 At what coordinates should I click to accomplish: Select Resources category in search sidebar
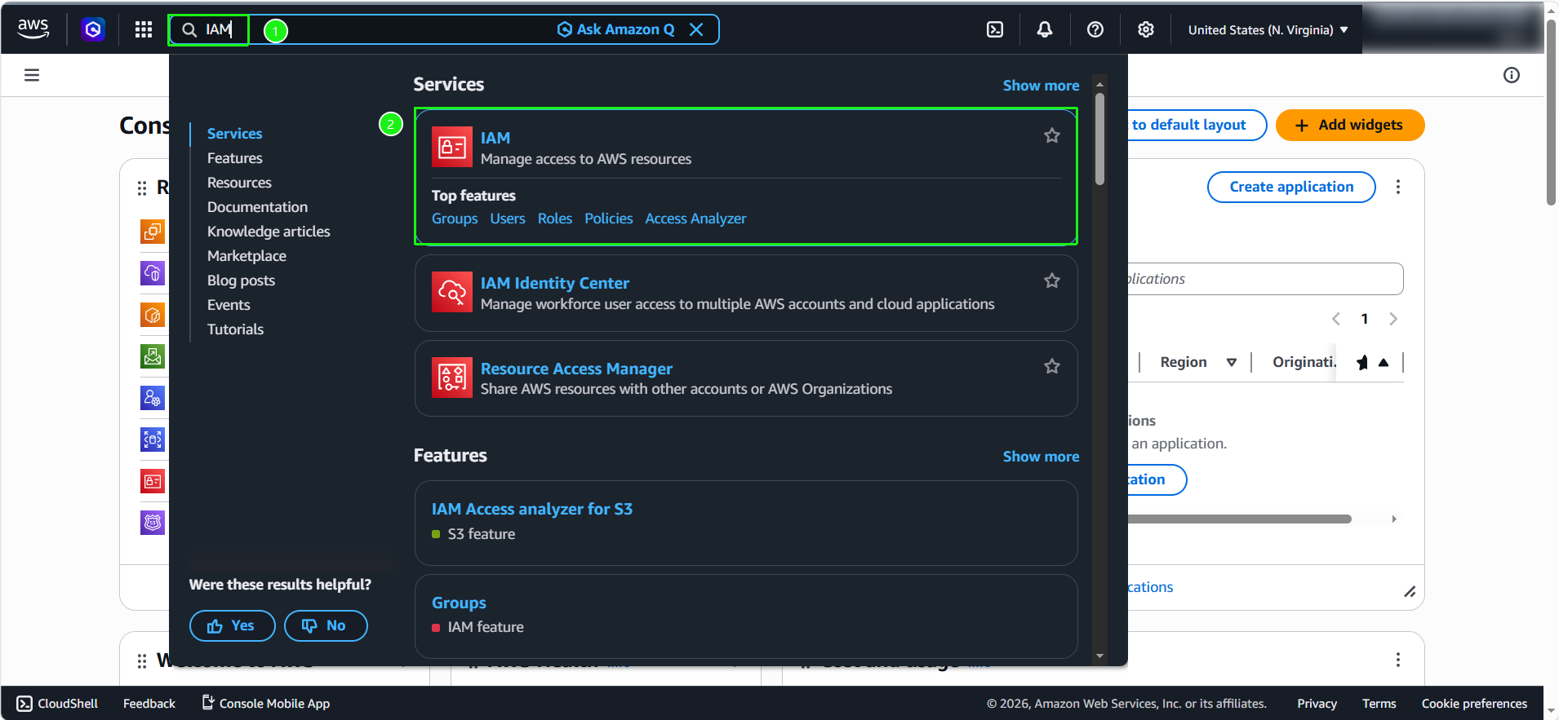click(239, 183)
